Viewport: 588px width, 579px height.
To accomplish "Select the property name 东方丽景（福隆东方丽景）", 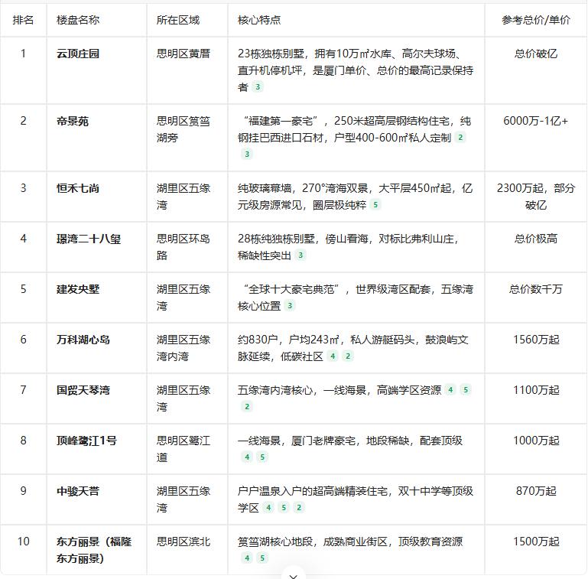I will point(94,550).
